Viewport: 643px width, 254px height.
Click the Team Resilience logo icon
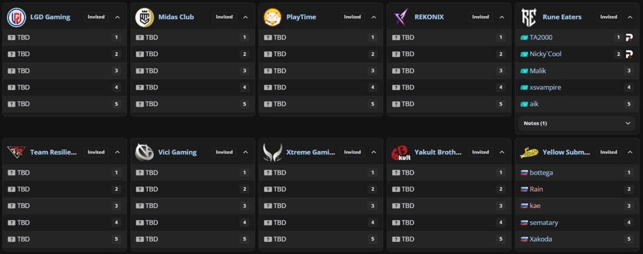(16, 152)
